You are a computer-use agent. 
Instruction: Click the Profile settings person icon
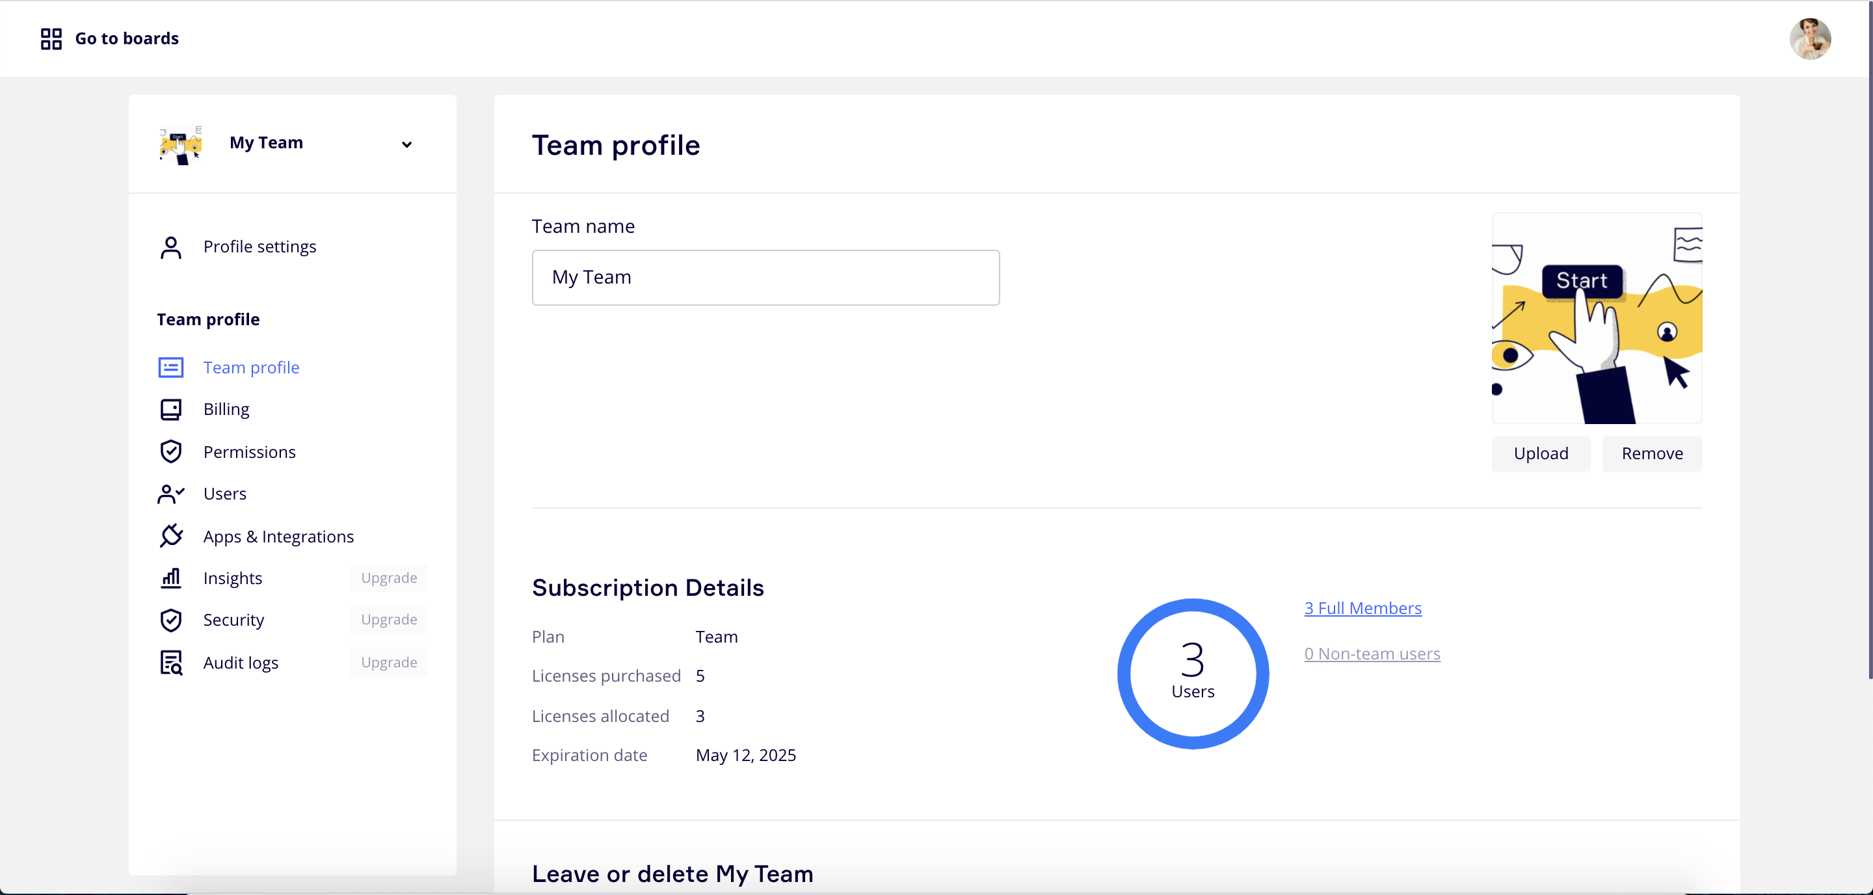pos(171,247)
